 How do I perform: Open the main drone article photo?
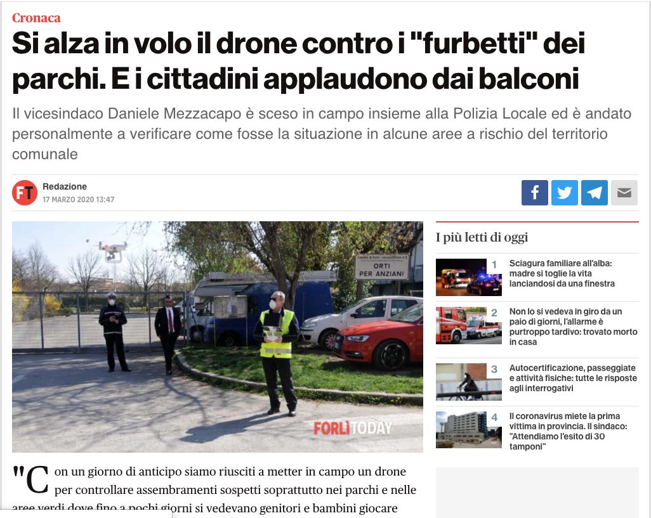218,337
